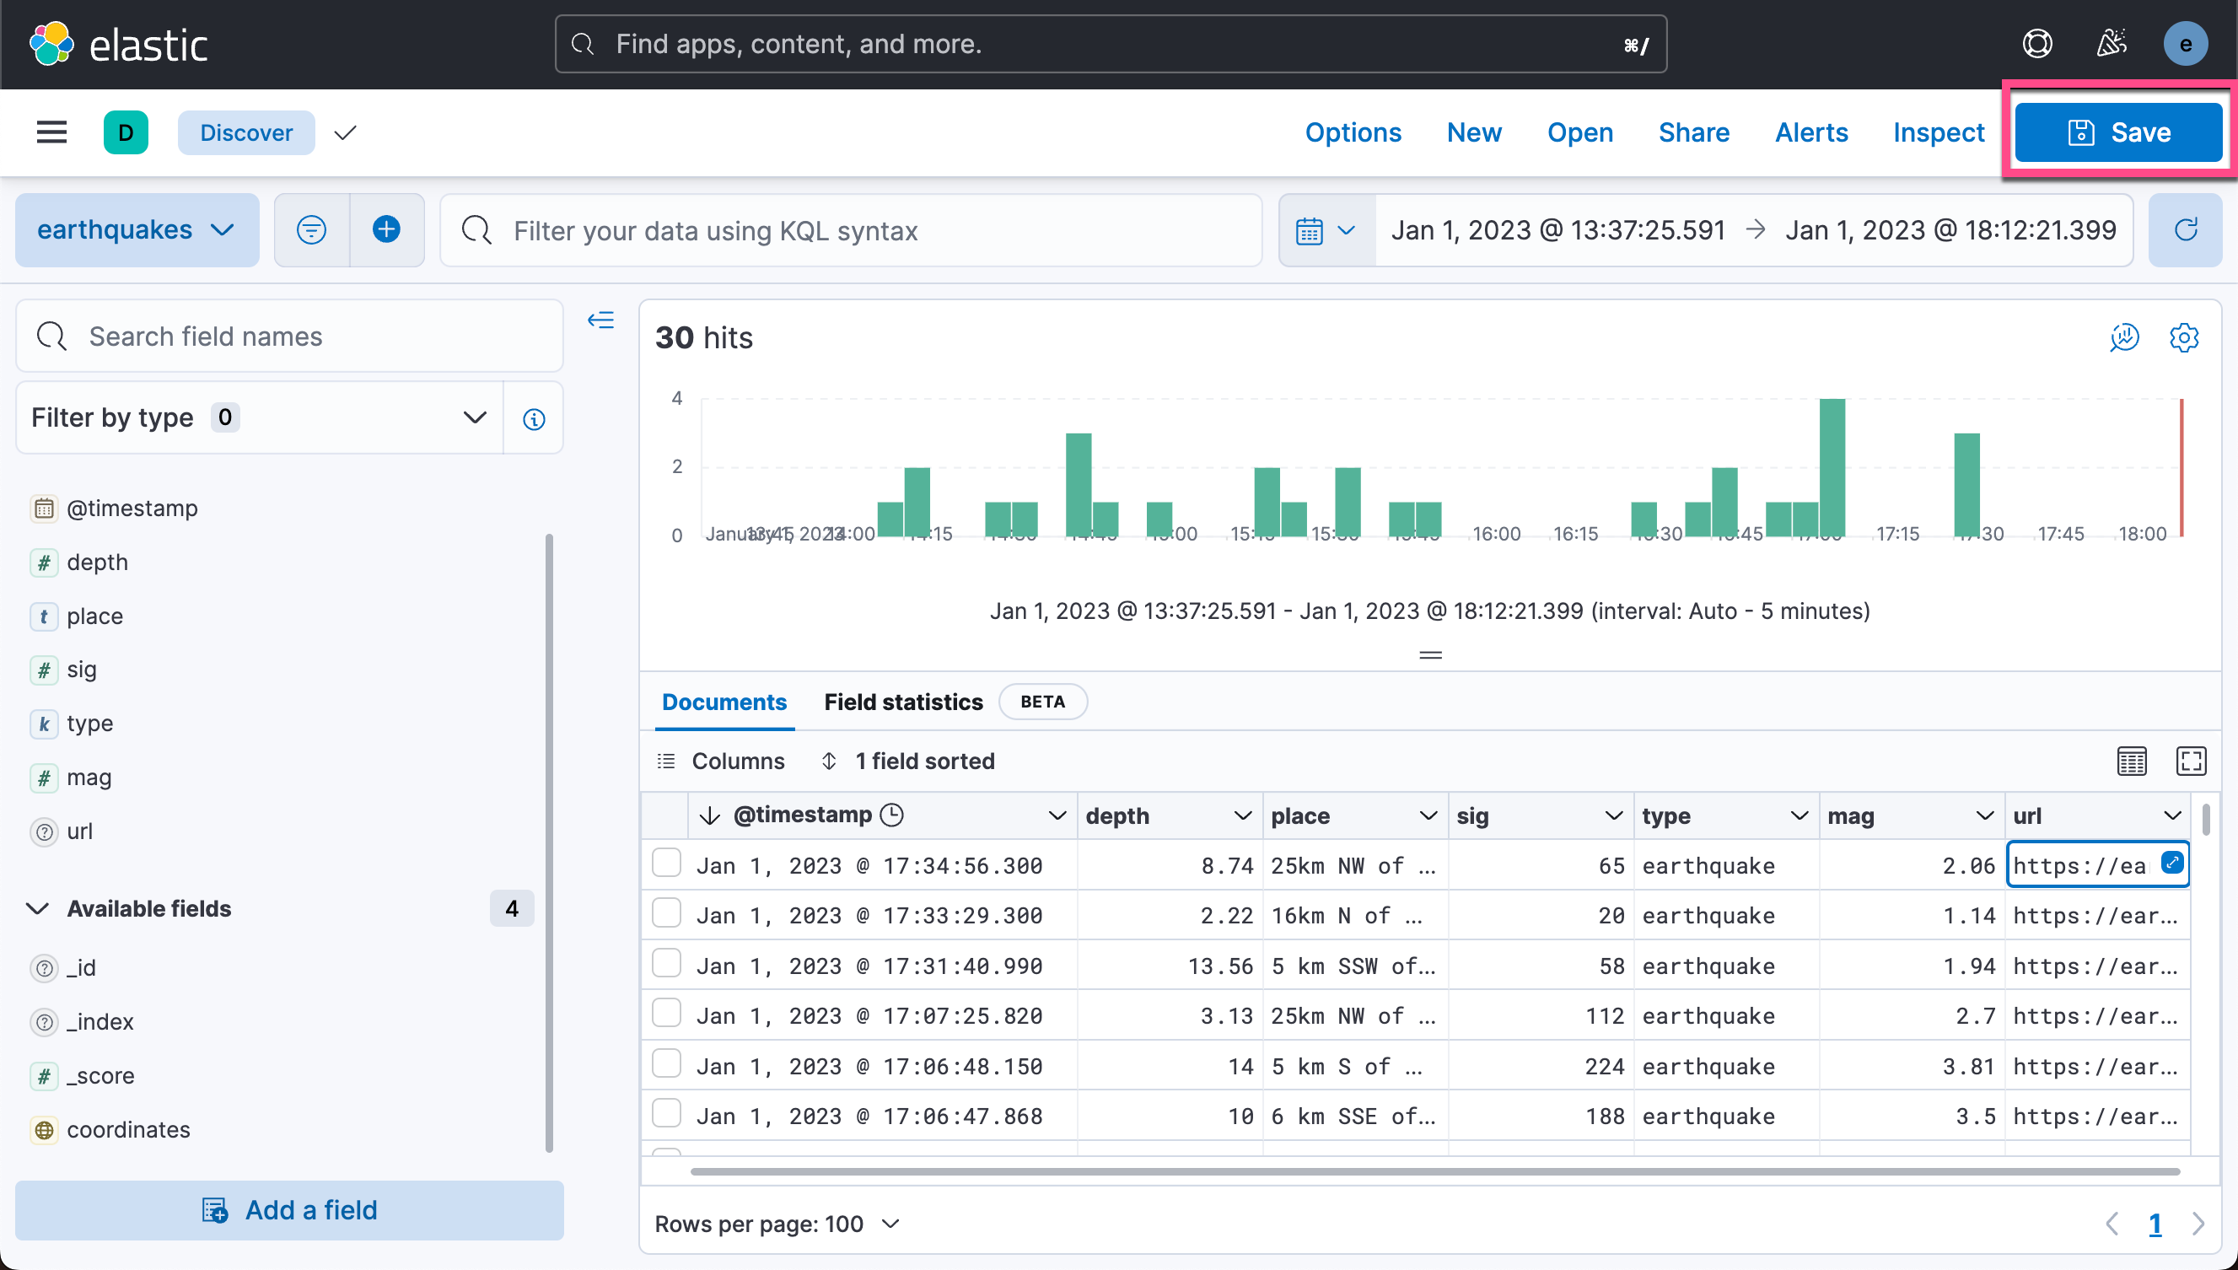Collapse the Available fields section
2238x1270 pixels.
(x=37, y=909)
